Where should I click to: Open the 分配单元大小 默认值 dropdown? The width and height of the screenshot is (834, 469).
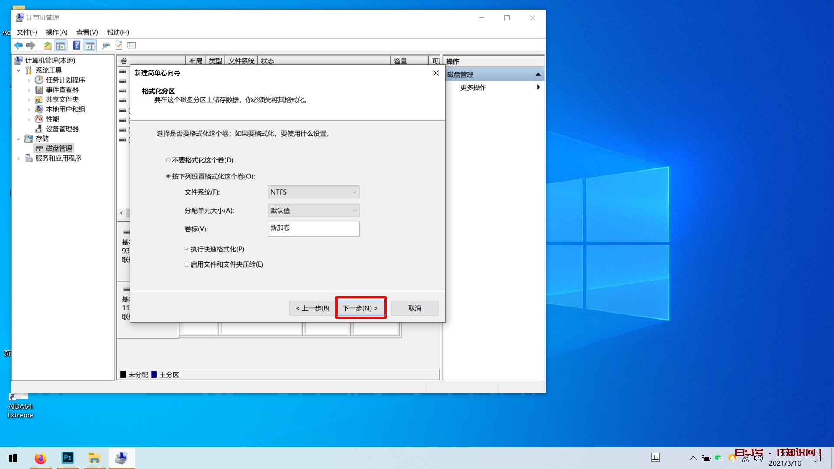tap(313, 211)
